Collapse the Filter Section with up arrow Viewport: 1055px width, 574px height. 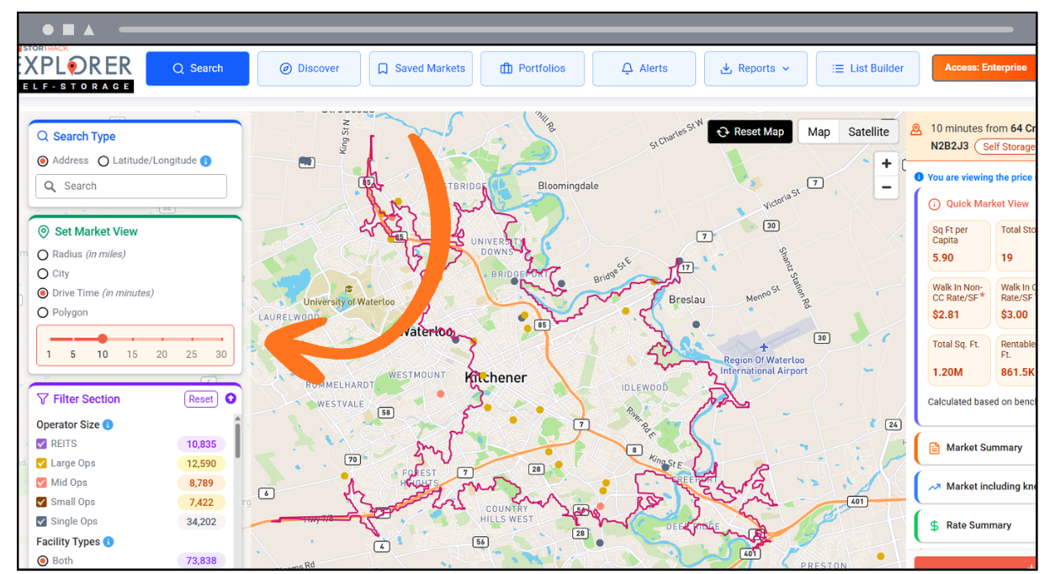coord(231,399)
